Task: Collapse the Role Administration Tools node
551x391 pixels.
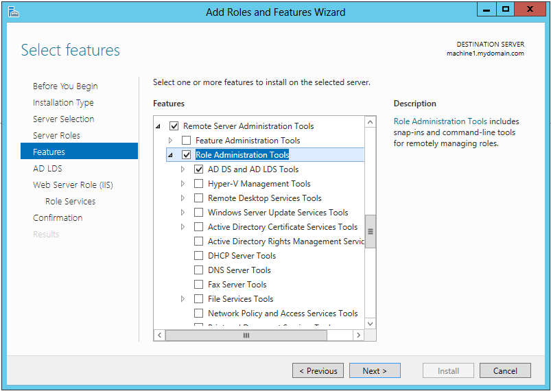Action: tap(170, 156)
